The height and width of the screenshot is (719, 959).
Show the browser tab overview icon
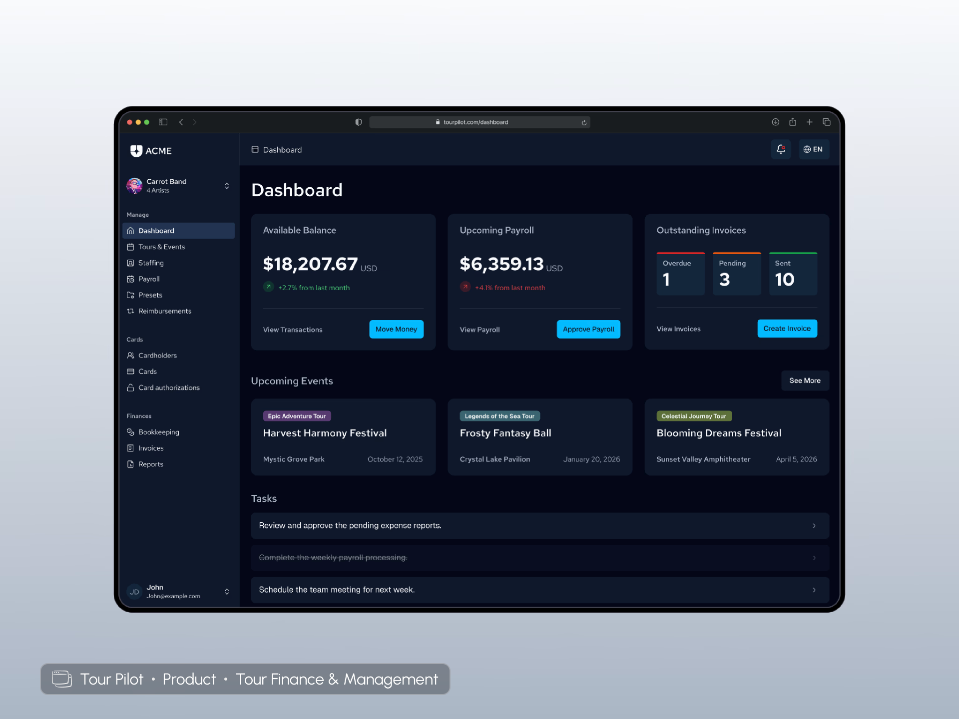[x=827, y=122]
